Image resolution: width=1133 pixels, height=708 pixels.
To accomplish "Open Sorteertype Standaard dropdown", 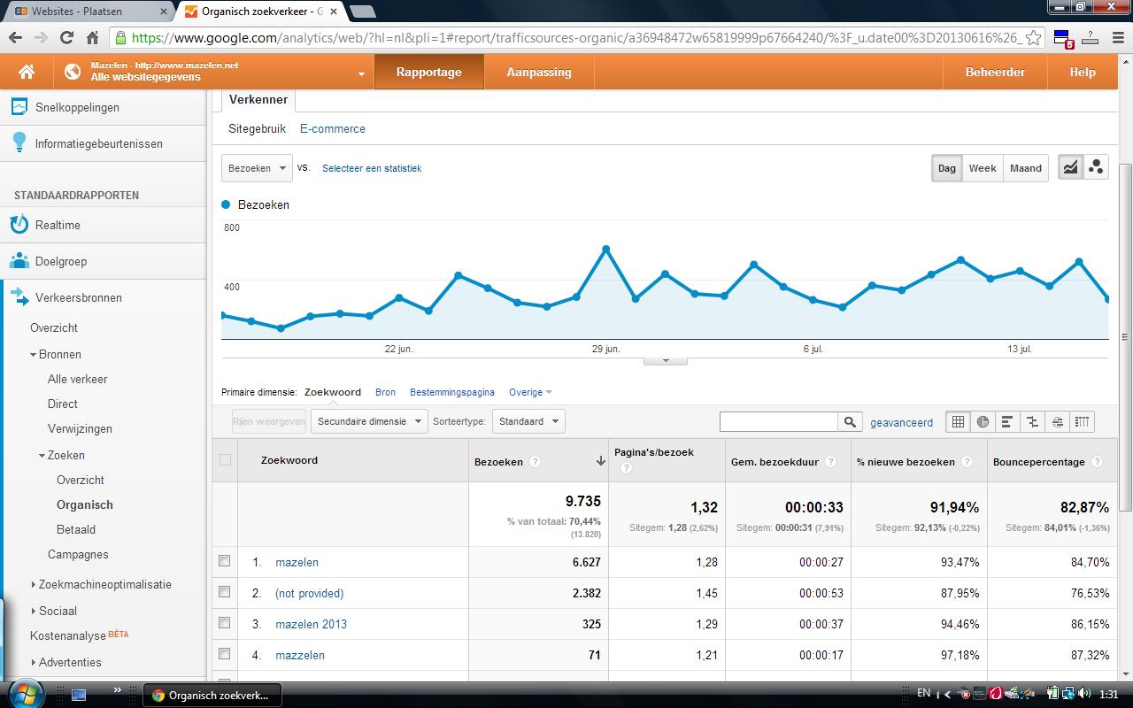I will pos(528,421).
